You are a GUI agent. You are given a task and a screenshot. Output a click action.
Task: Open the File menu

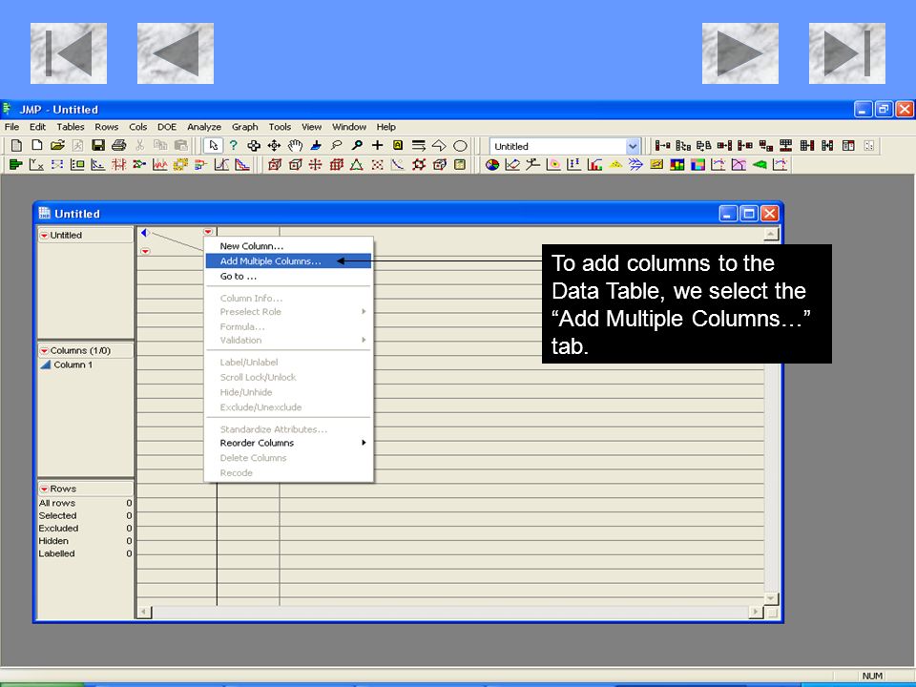click(x=11, y=127)
